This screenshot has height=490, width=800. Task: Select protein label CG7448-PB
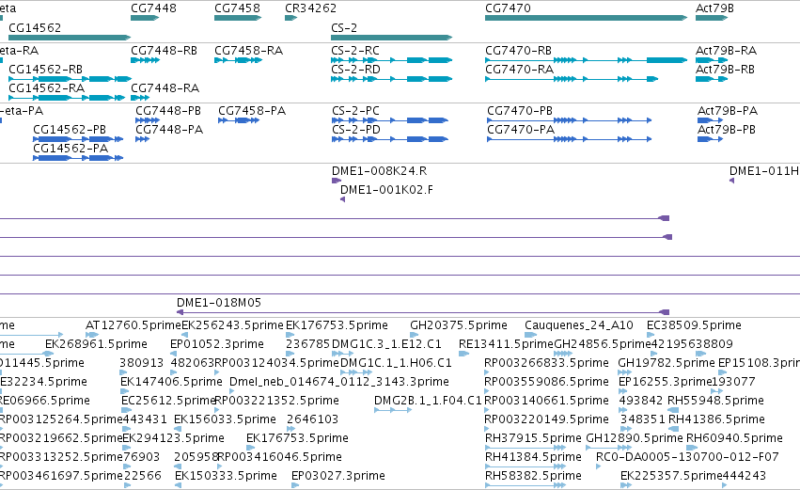click(168, 111)
